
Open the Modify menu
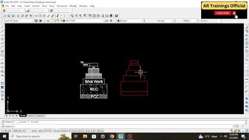tap(73, 6)
